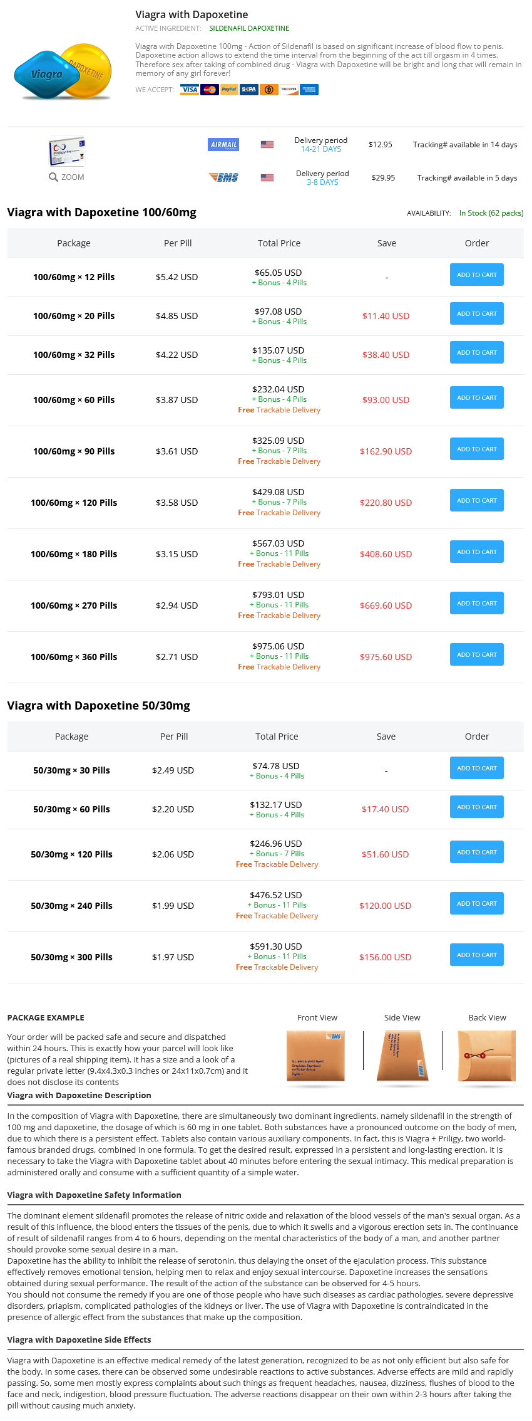The width and height of the screenshot is (532, 1421).
Task: Add the 100/60mg × 360 Pills pack to cart
Action: point(477,654)
